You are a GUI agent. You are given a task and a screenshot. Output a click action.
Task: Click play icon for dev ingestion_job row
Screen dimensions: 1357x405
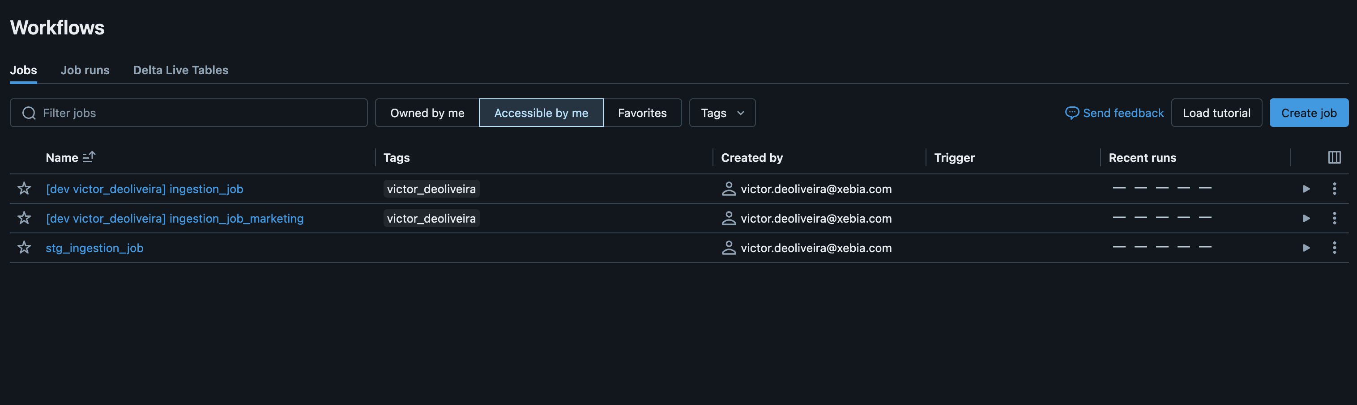(x=1306, y=189)
